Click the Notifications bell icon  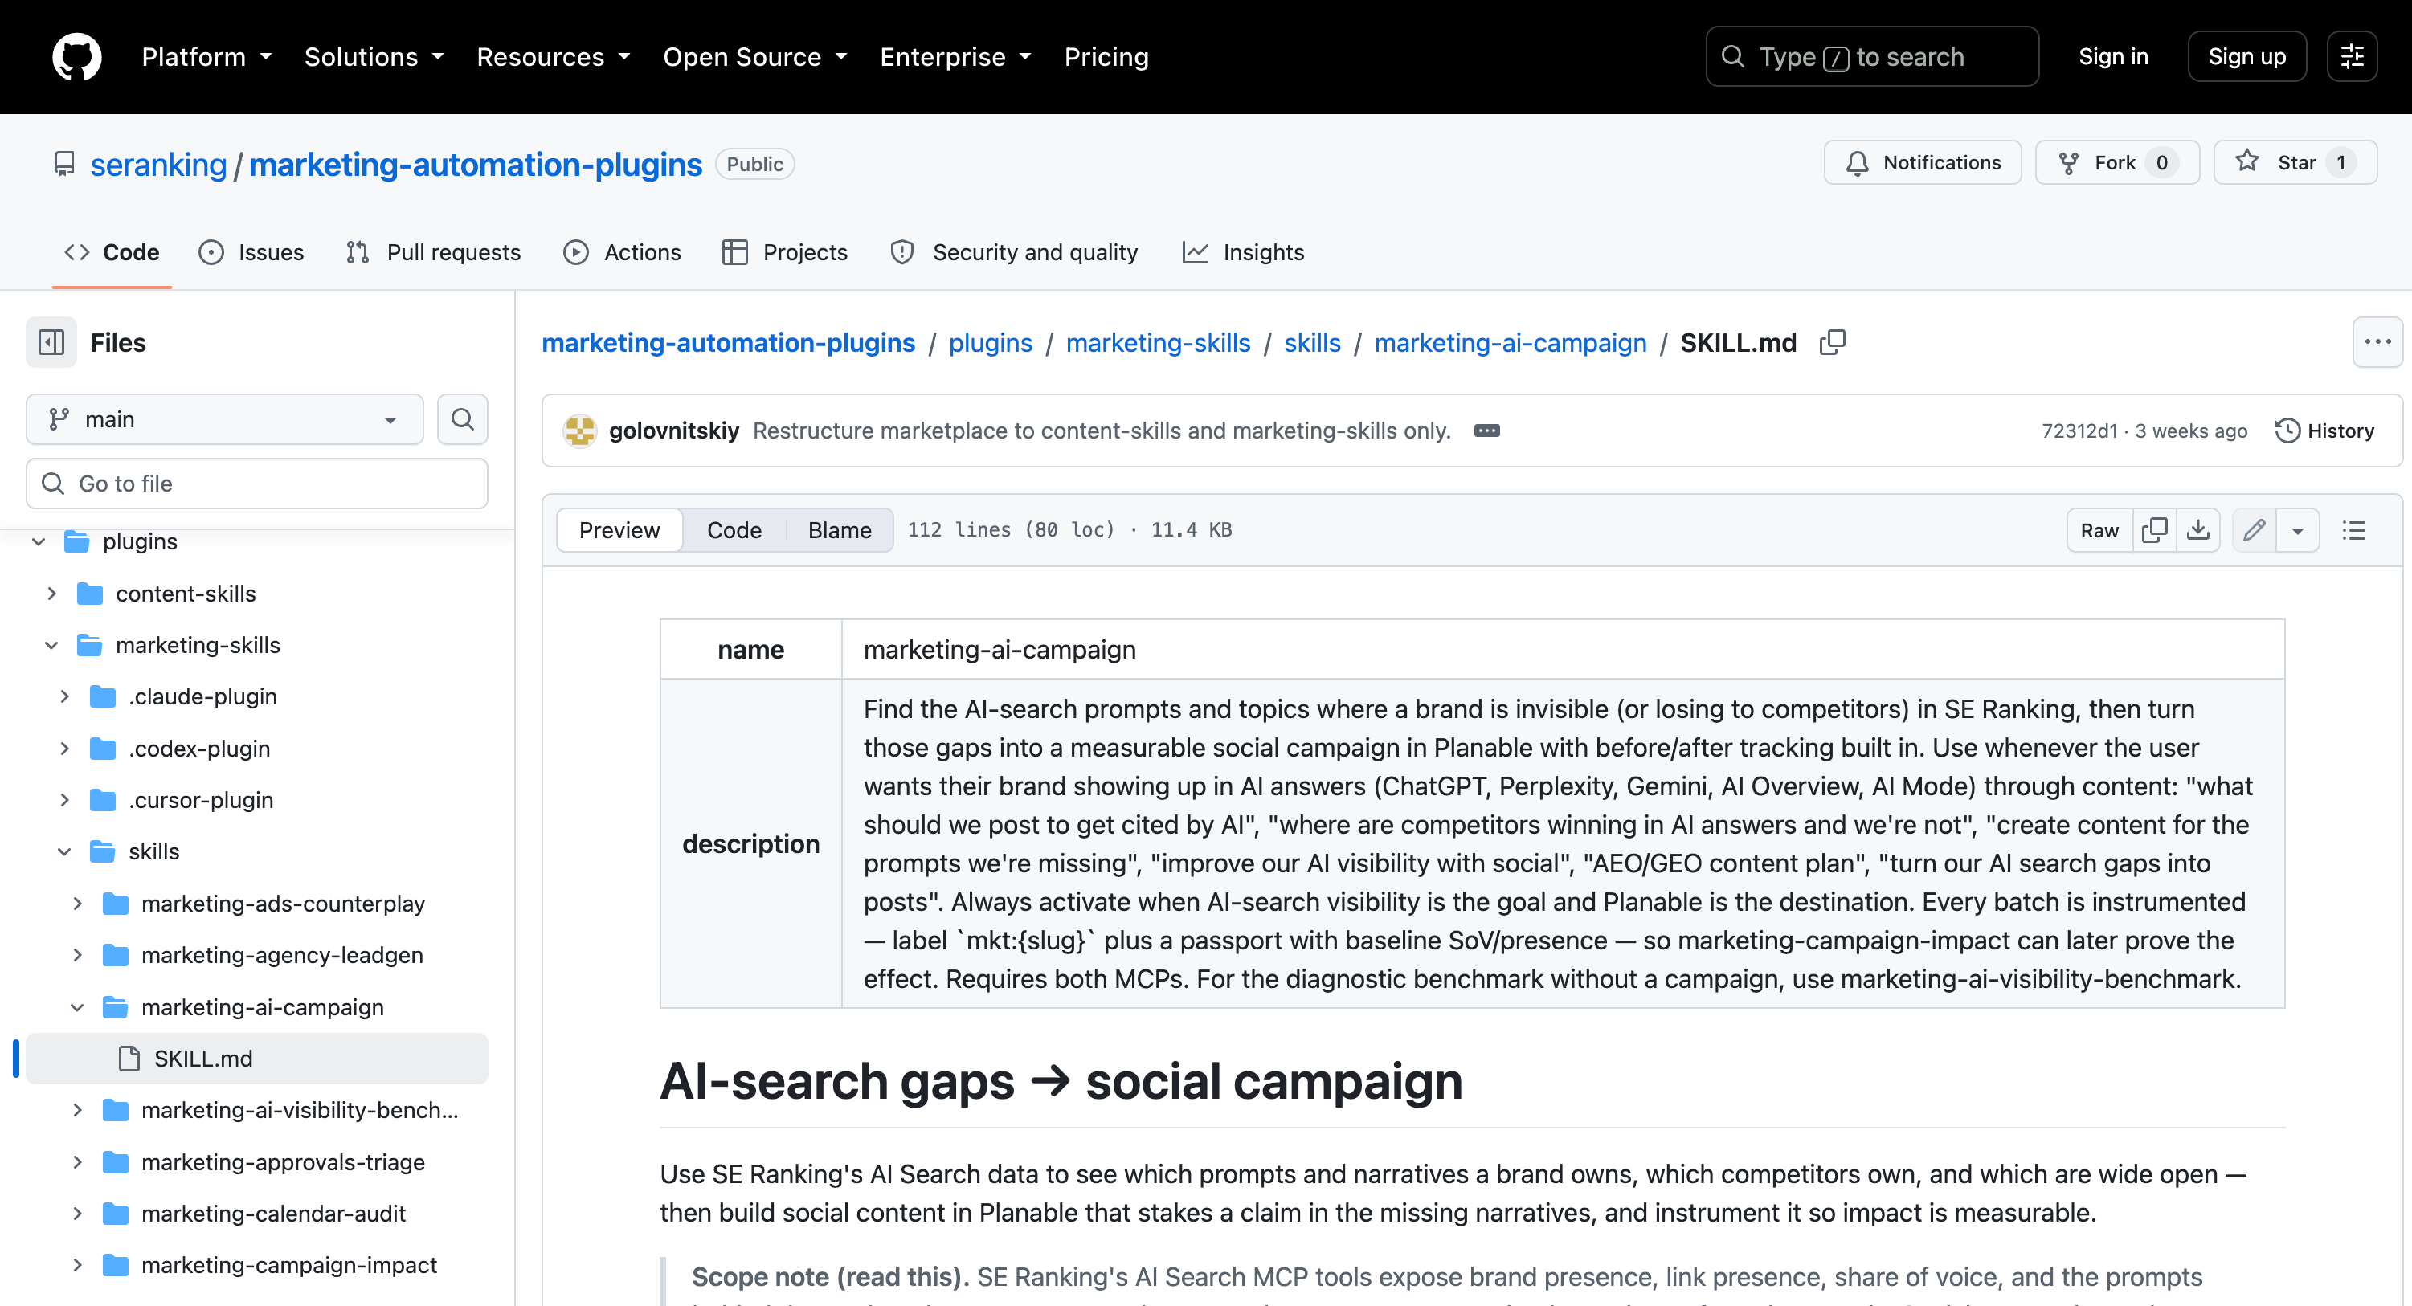tap(1858, 163)
